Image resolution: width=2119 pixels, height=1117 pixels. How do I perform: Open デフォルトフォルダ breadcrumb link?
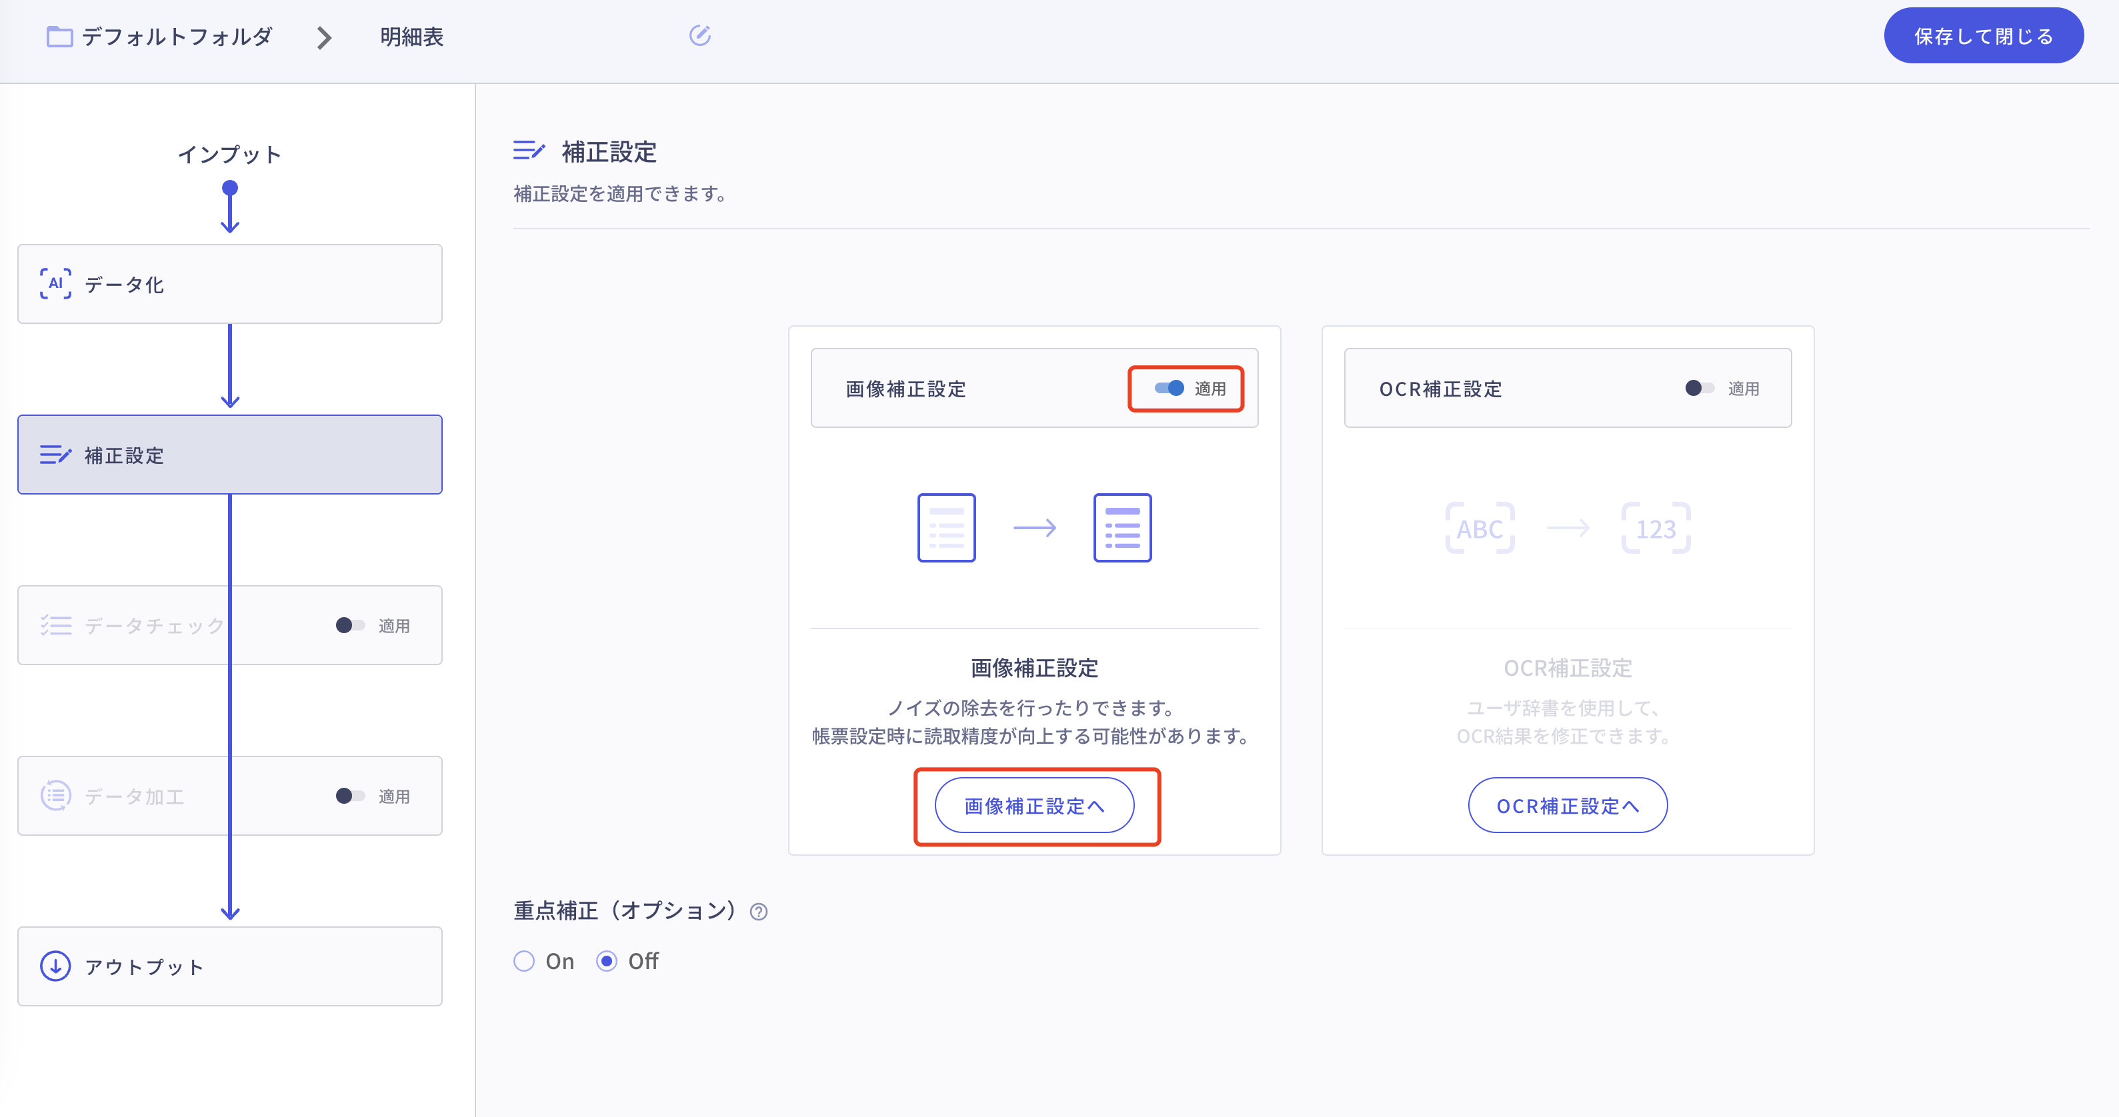[x=177, y=37]
